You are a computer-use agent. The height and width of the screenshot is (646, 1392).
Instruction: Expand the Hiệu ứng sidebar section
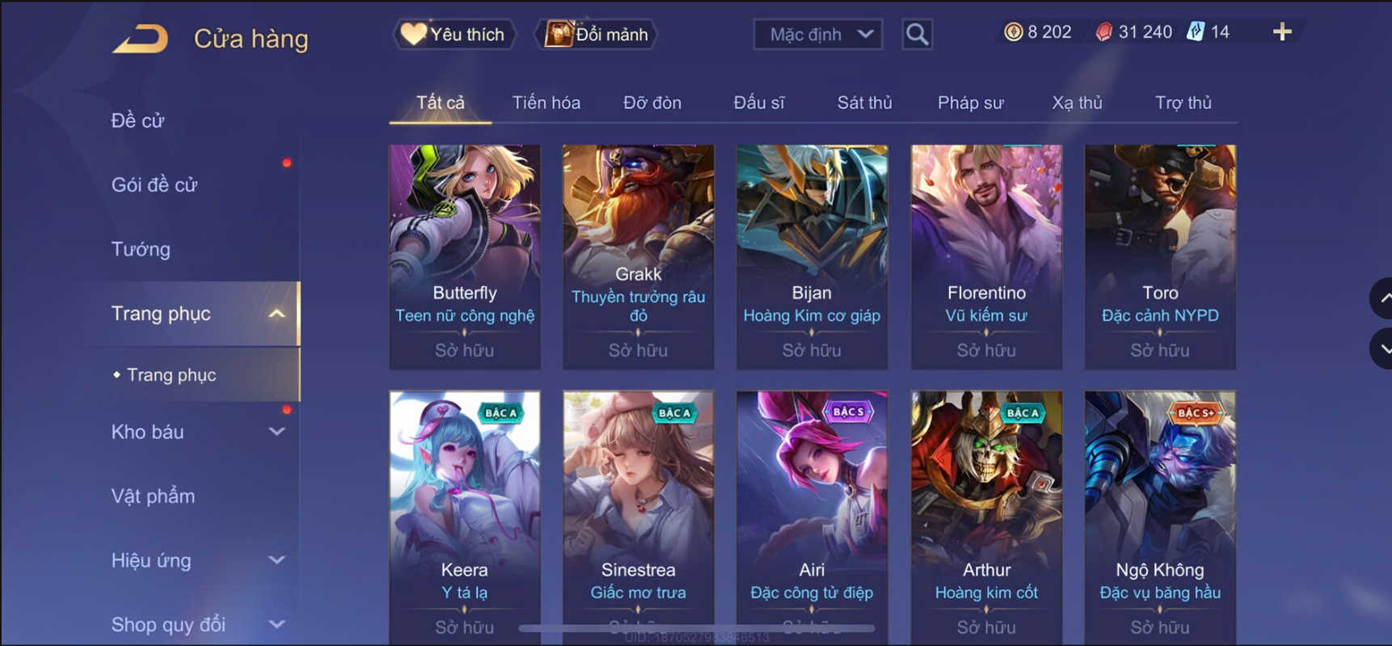[x=276, y=560]
